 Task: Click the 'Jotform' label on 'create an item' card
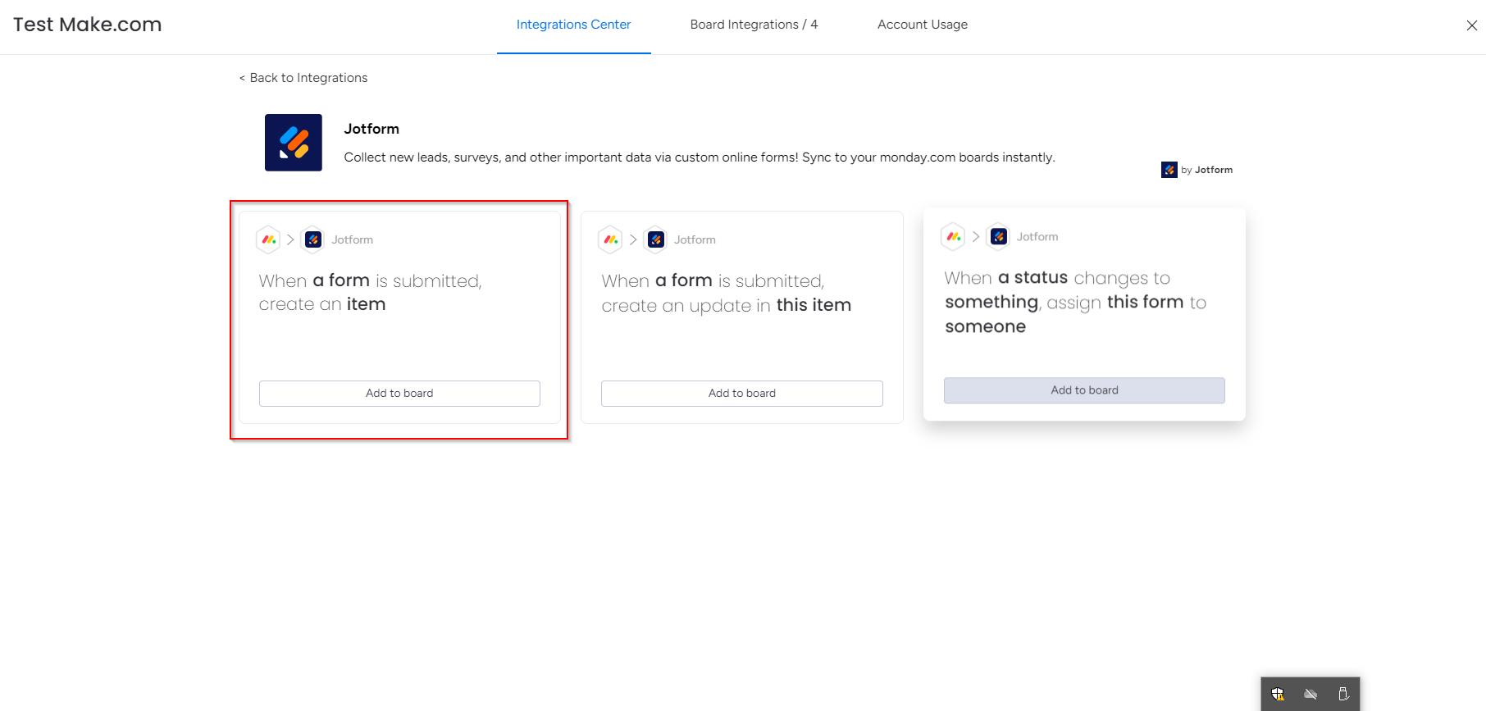point(352,239)
